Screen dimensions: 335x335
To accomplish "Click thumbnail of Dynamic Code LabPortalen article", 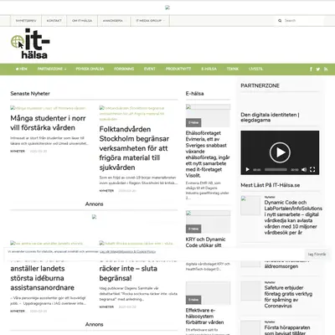I will pyautogui.click(x=250, y=205).
